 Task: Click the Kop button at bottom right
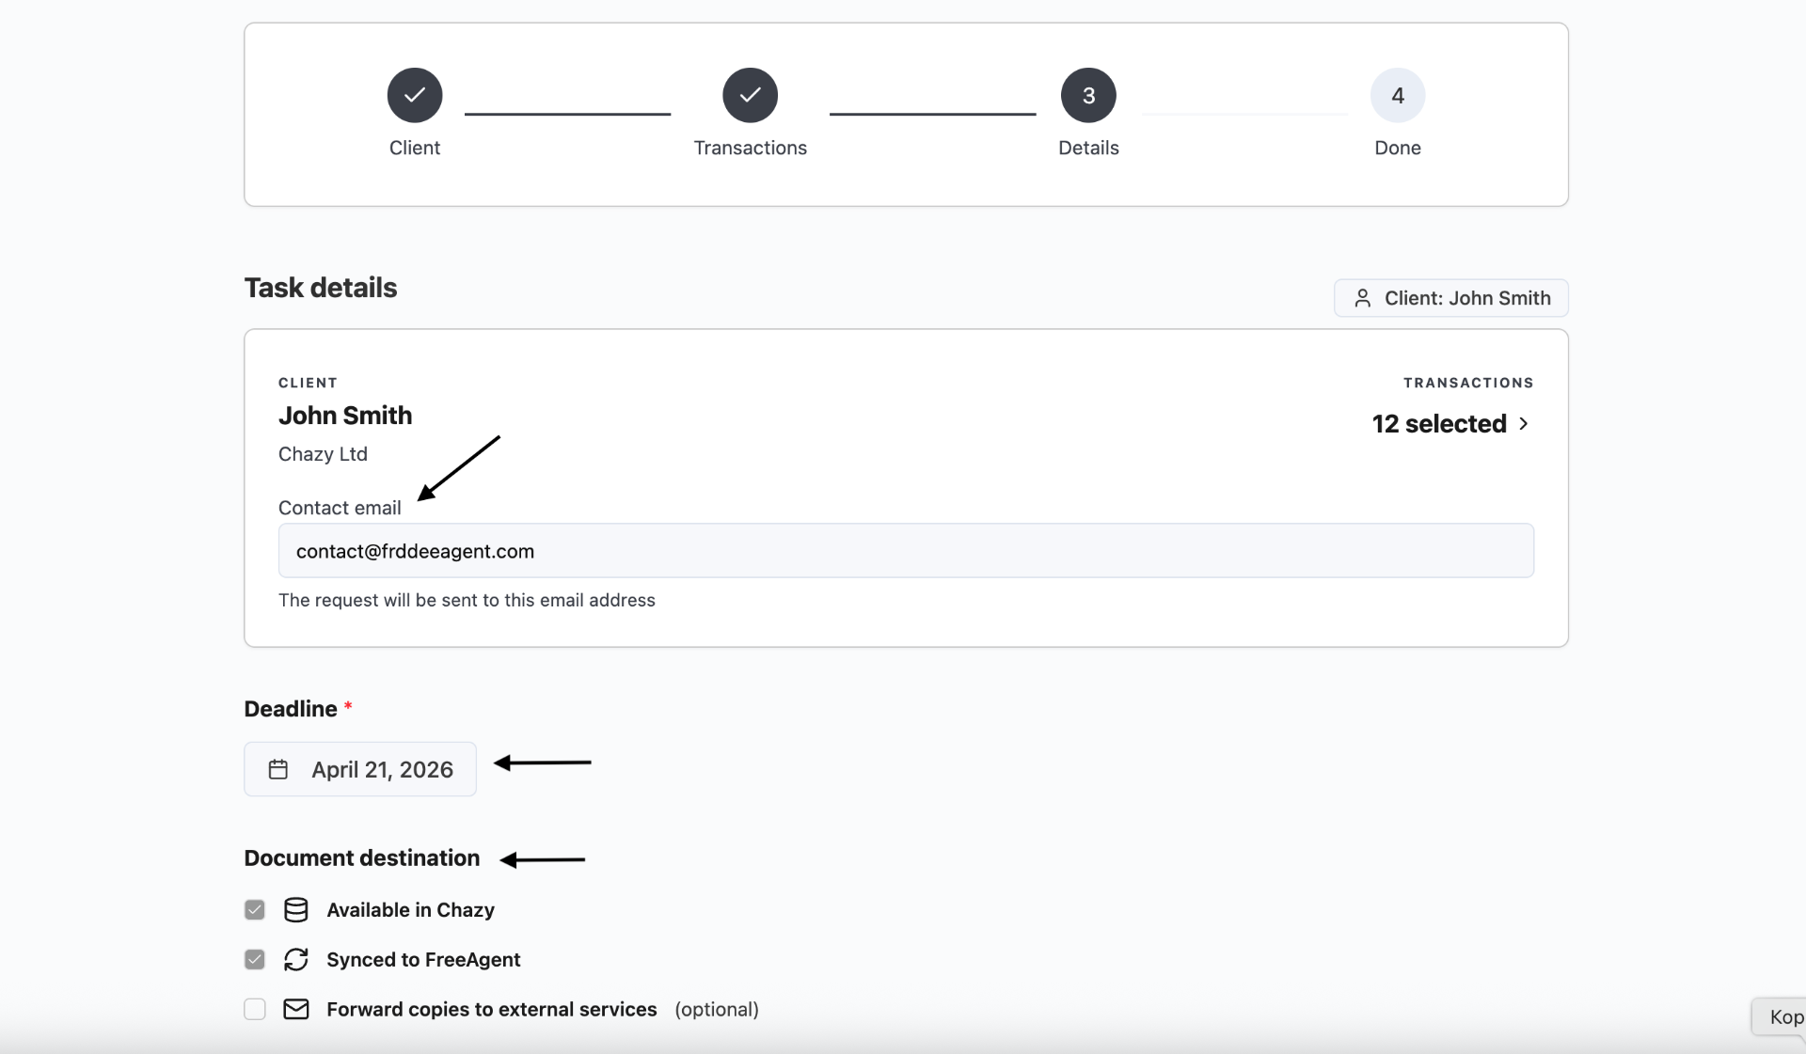pos(1780,1016)
